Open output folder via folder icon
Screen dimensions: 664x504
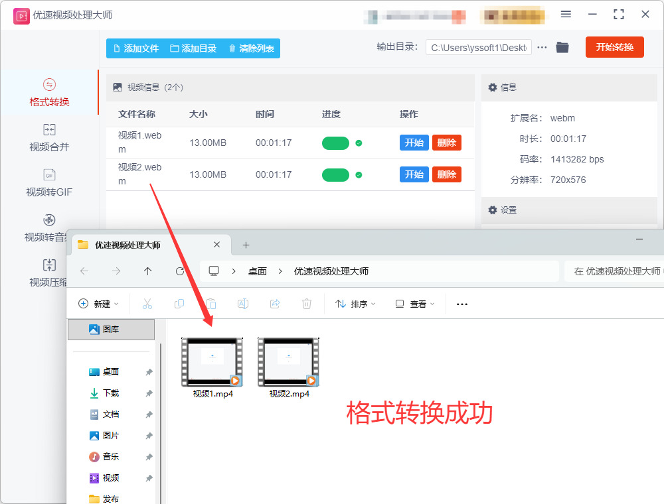coord(562,47)
